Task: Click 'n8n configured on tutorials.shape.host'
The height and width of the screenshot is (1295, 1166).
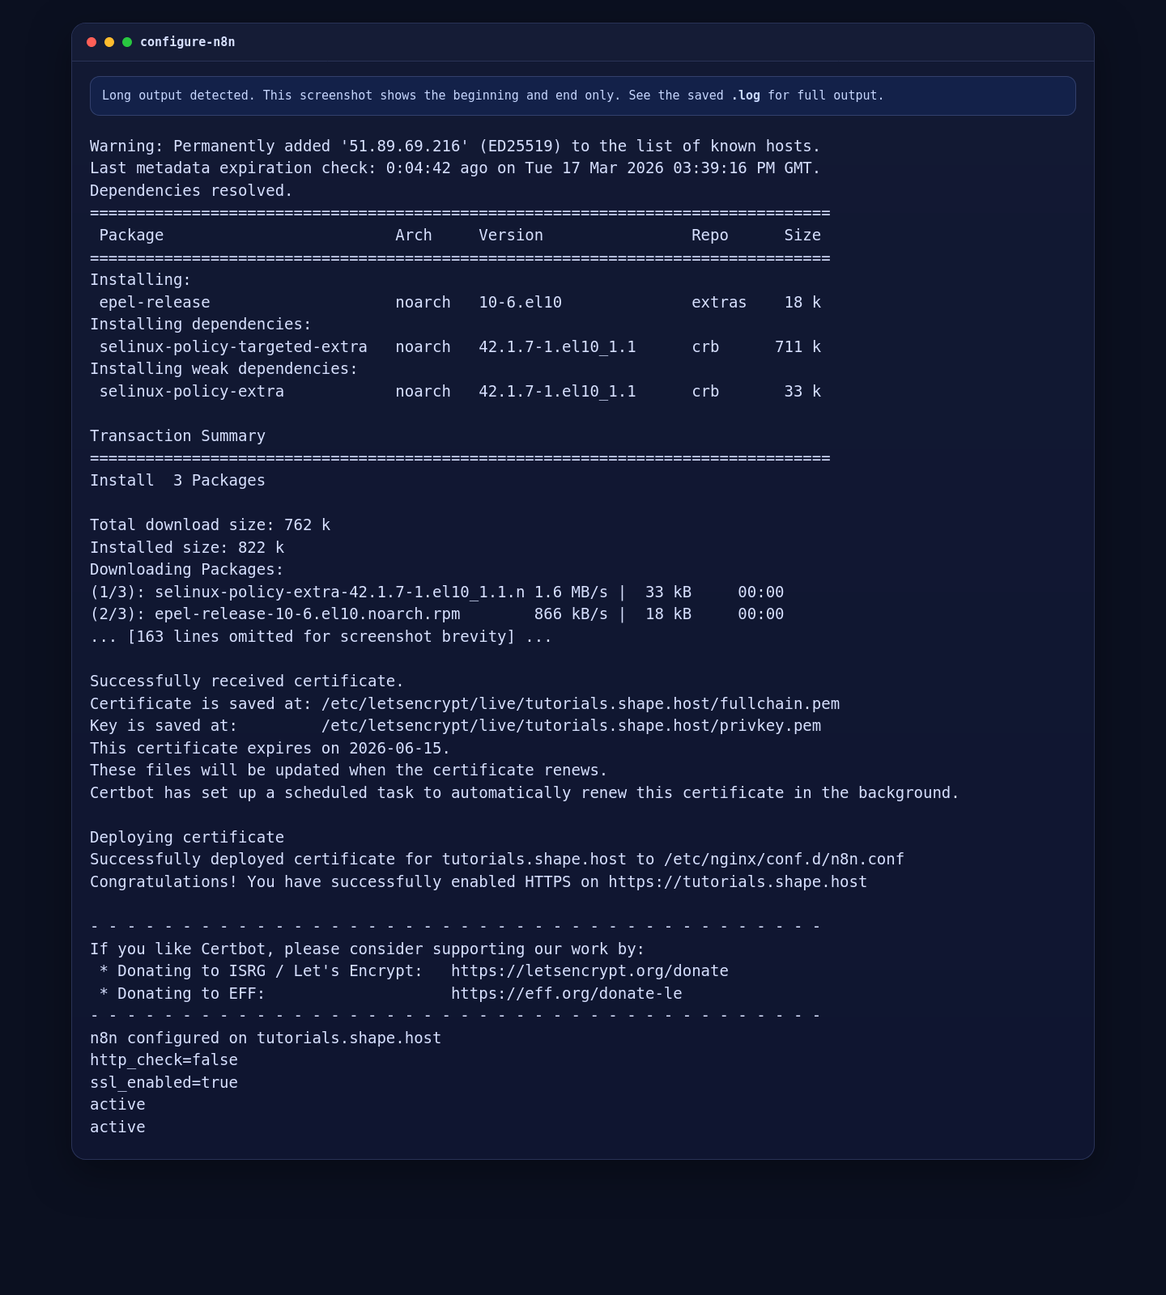Action: (x=266, y=1038)
